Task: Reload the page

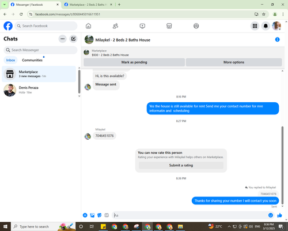Action: [x=21, y=14]
